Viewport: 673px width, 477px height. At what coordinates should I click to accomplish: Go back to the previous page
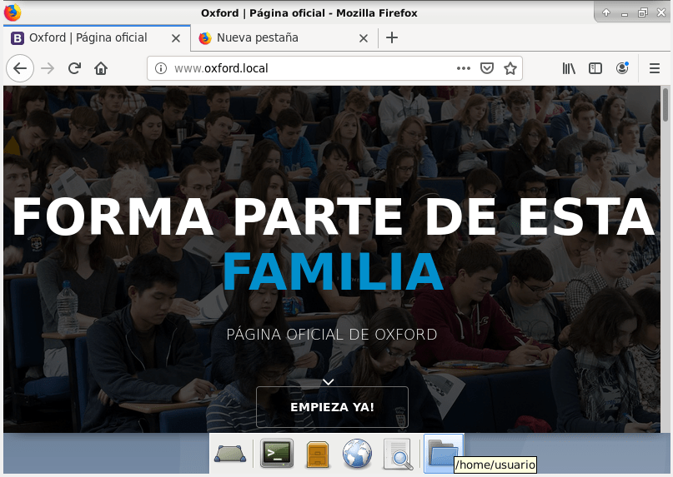pos(20,68)
